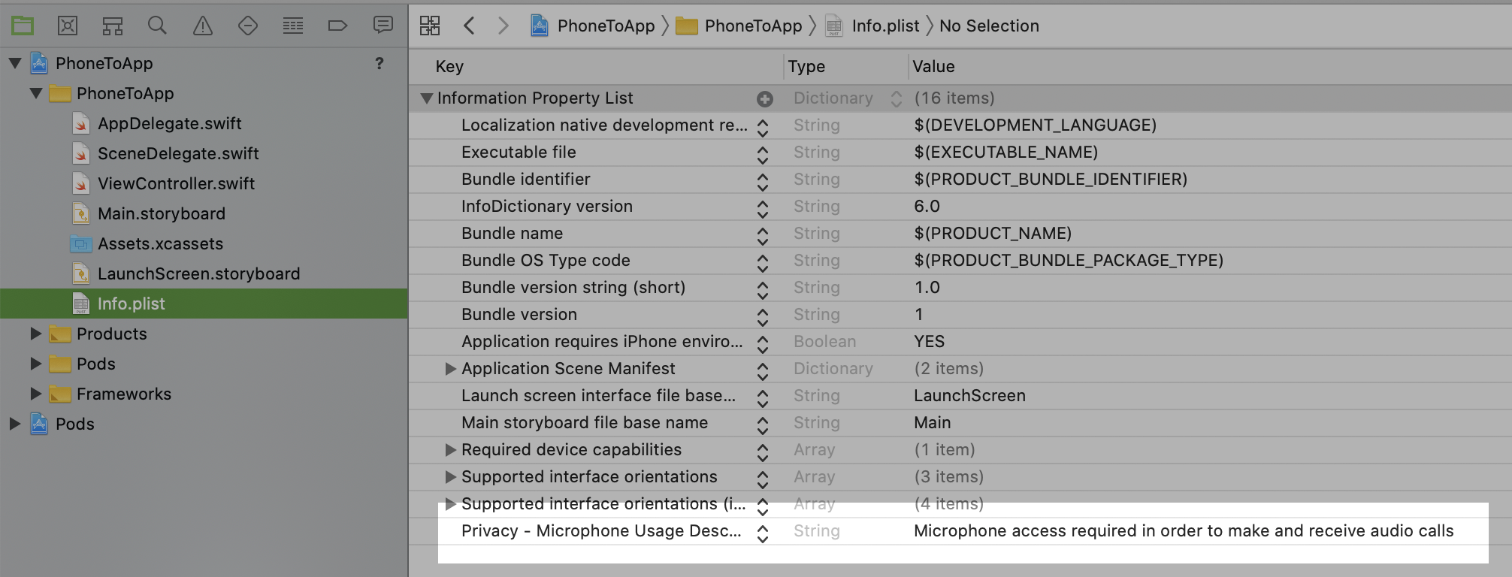
Task: Open the Debug navigator
Action: pos(293,26)
